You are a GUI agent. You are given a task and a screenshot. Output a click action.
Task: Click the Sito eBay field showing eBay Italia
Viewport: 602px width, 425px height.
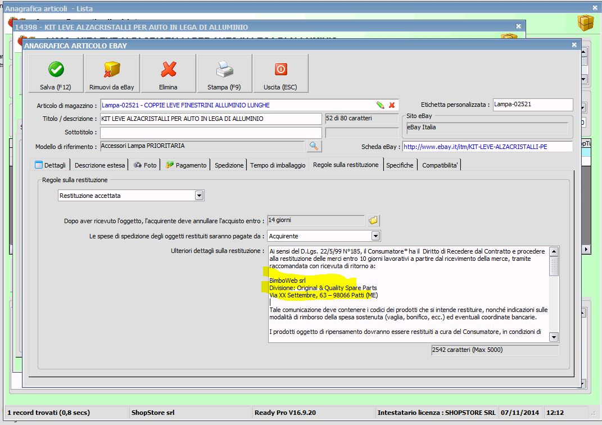487,128
